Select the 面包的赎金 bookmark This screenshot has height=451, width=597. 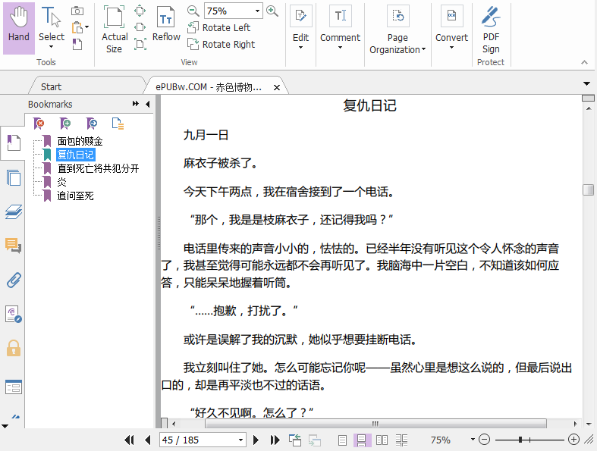(80, 141)
